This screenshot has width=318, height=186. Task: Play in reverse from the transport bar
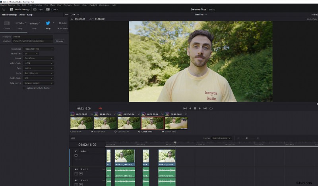[190, 108]
